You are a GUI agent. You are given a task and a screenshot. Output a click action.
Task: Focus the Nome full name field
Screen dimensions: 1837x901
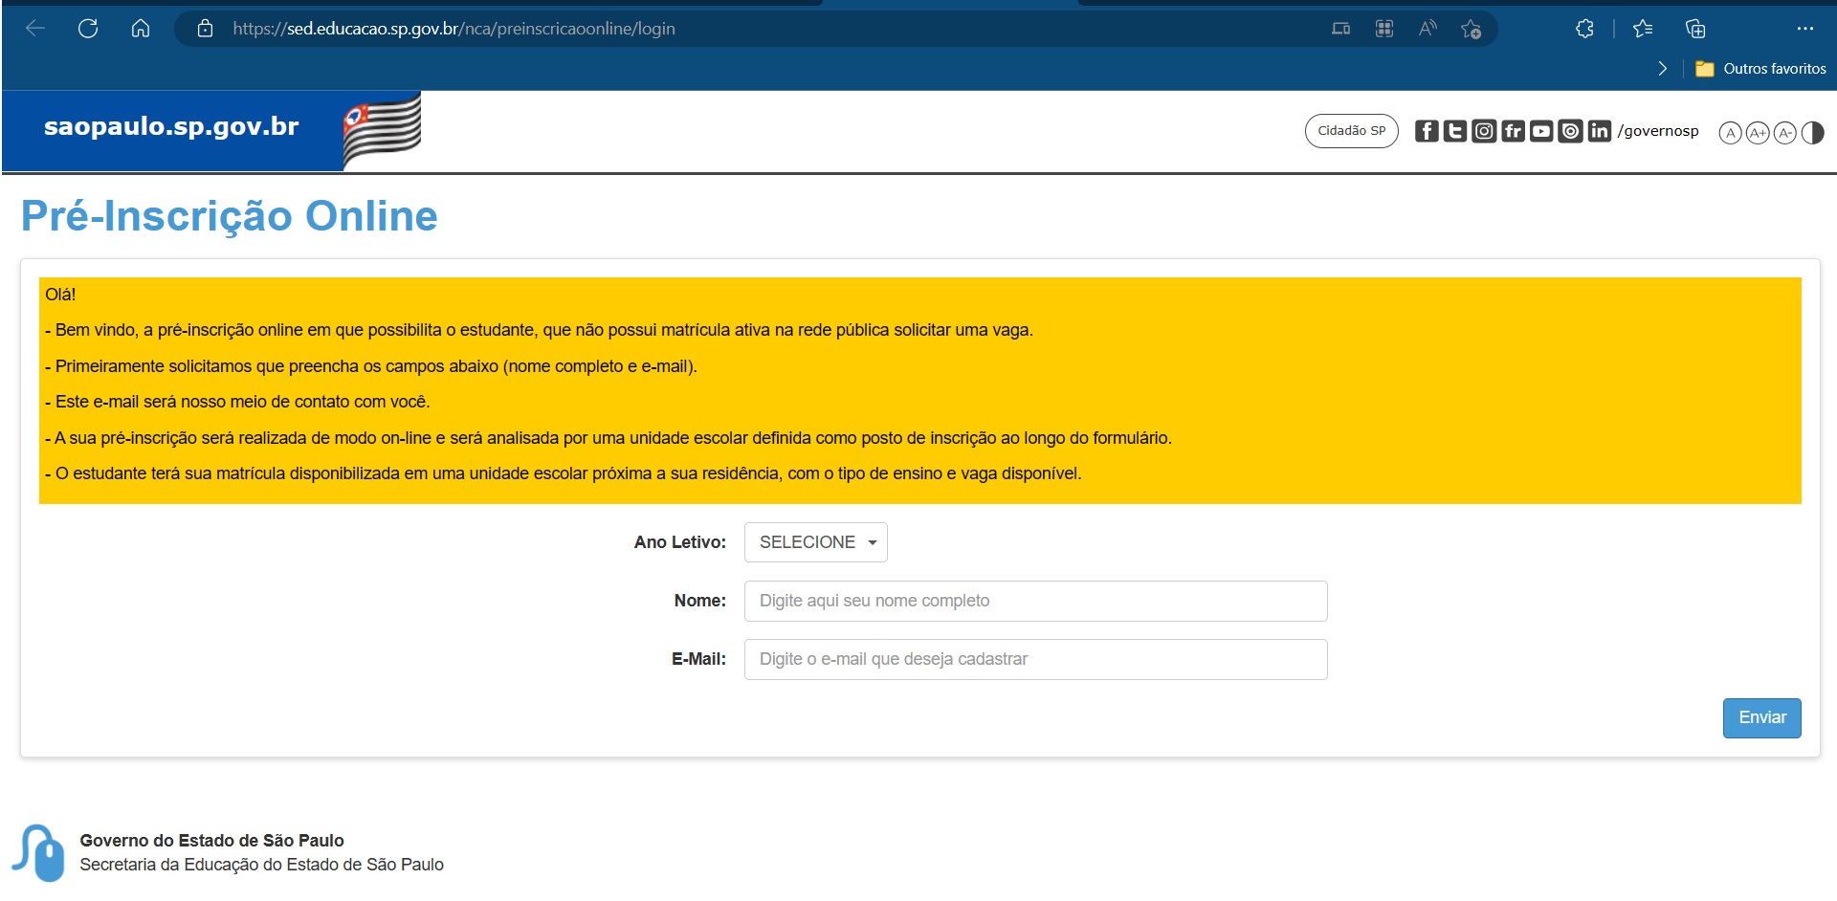coord(1036,601)
